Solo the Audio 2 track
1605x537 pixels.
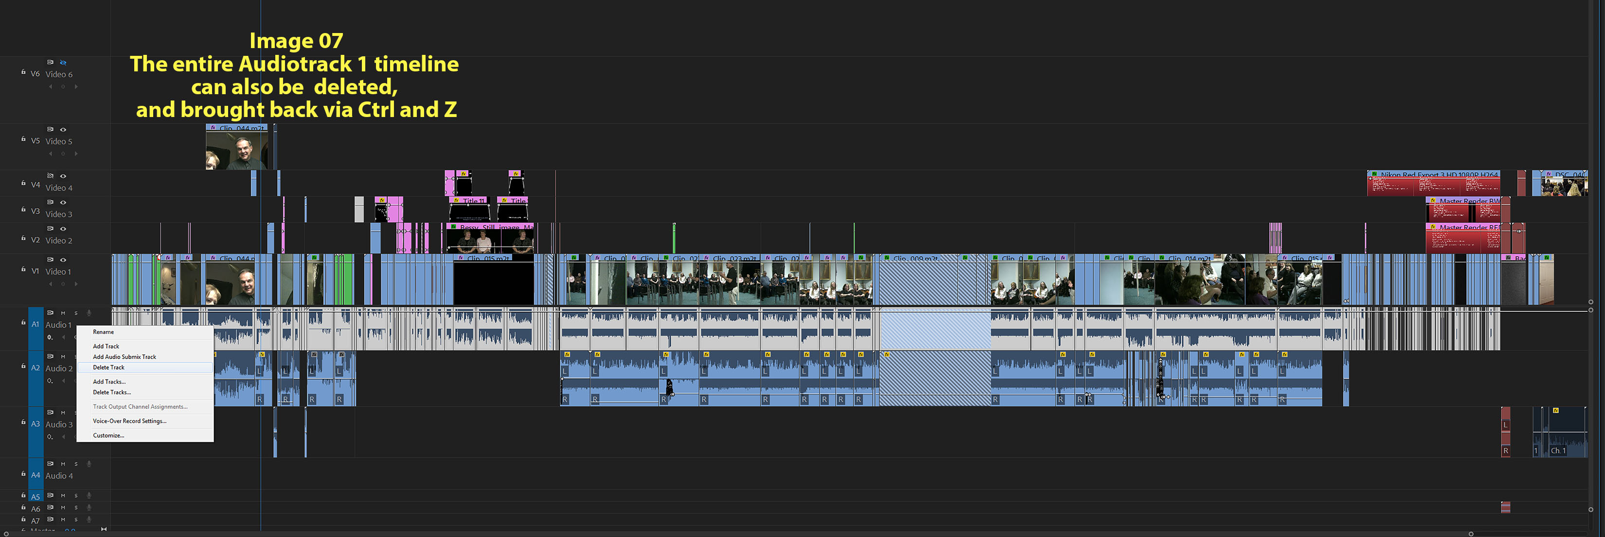(x=76, y=356)
